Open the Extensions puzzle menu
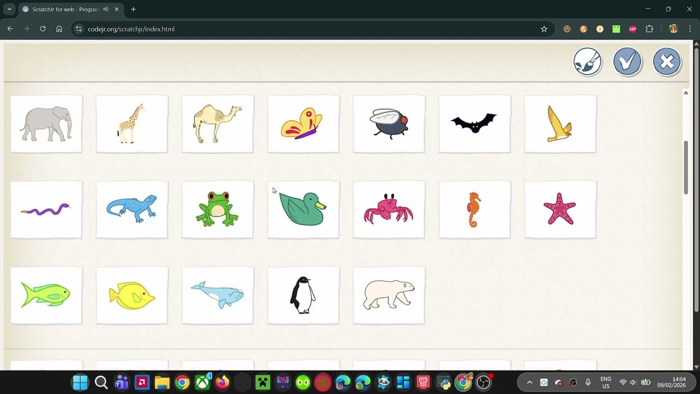 (x=650, y=29)
